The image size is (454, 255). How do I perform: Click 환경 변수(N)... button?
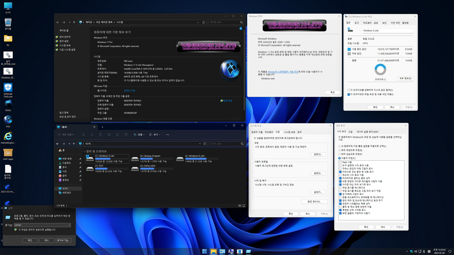click(315, 202)
